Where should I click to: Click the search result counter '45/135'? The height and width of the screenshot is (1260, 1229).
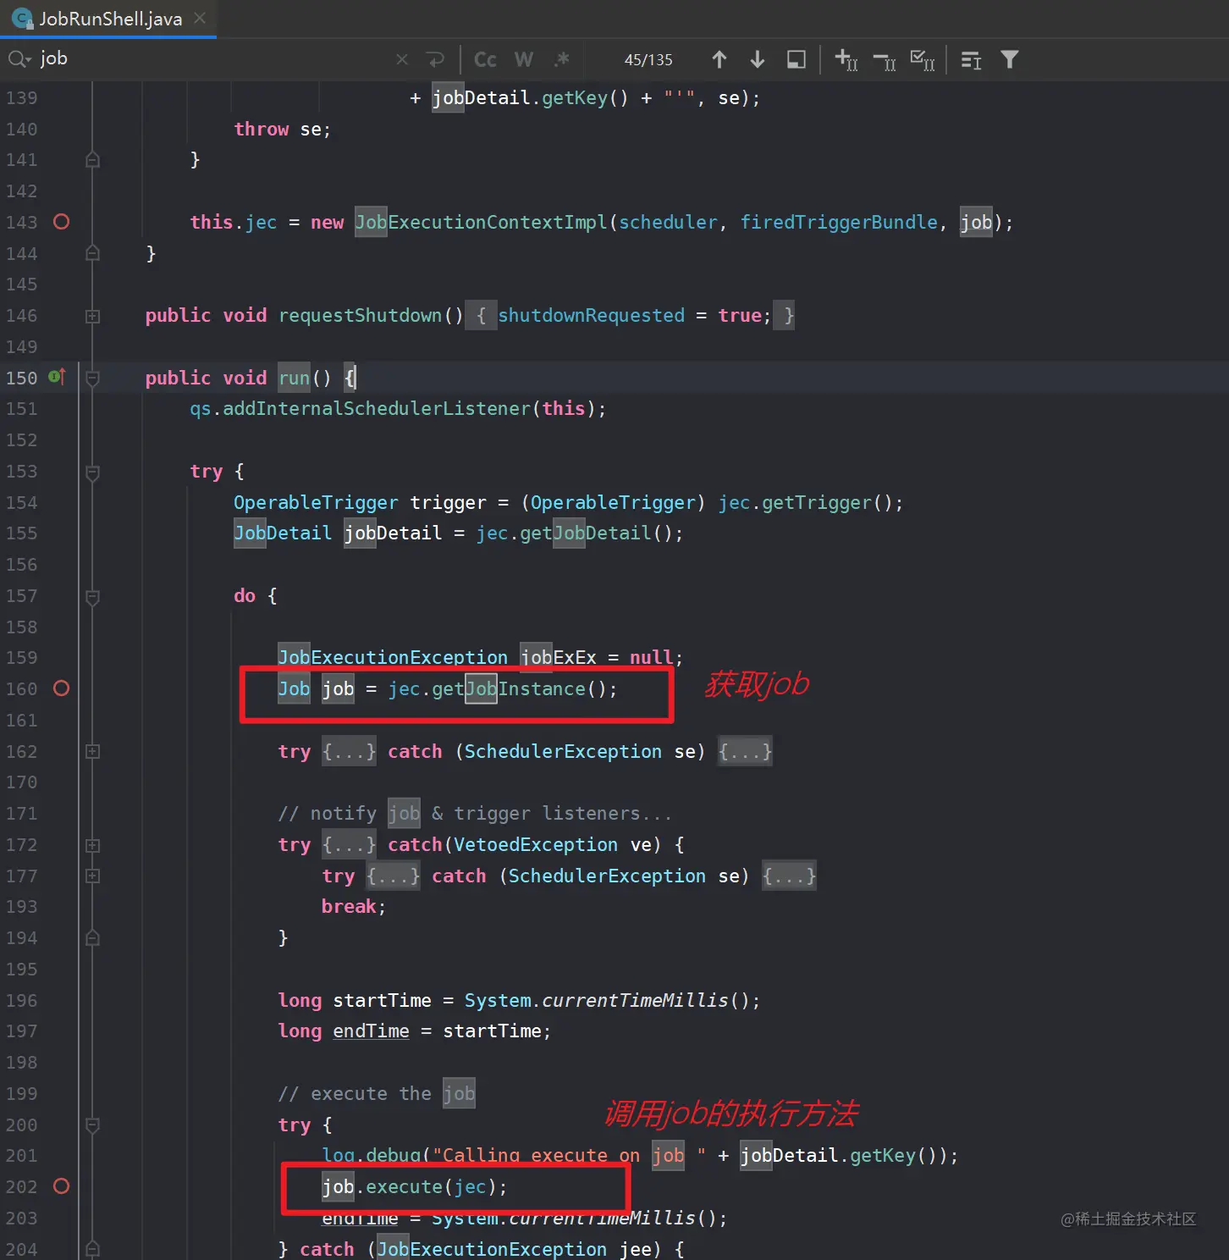tap(648, 60)
